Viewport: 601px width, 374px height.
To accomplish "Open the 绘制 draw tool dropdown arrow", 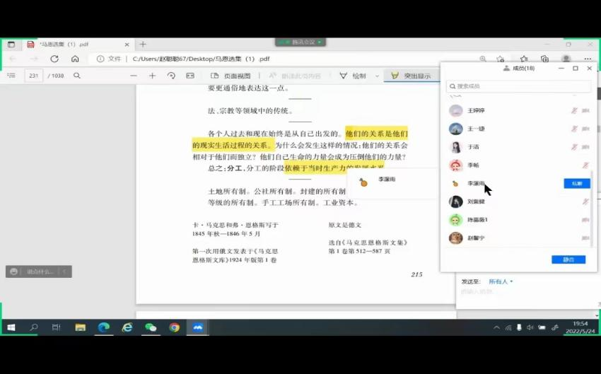I will click(377, 76).
